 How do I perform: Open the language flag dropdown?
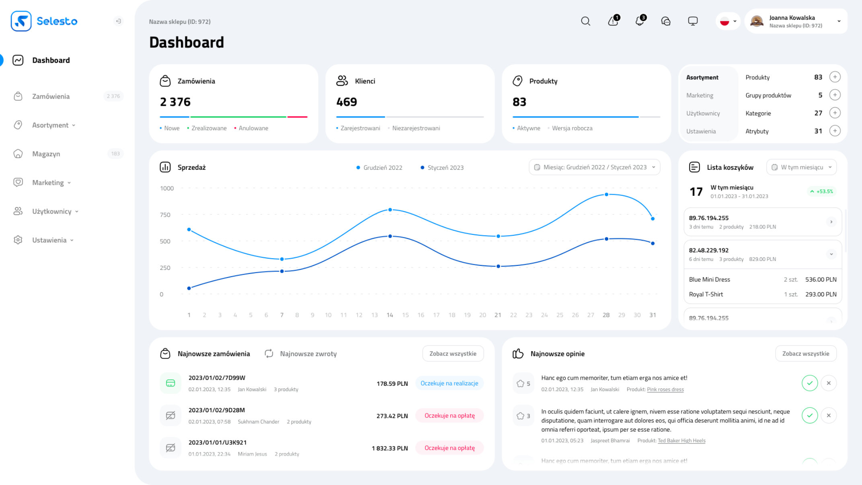(728, 21)
